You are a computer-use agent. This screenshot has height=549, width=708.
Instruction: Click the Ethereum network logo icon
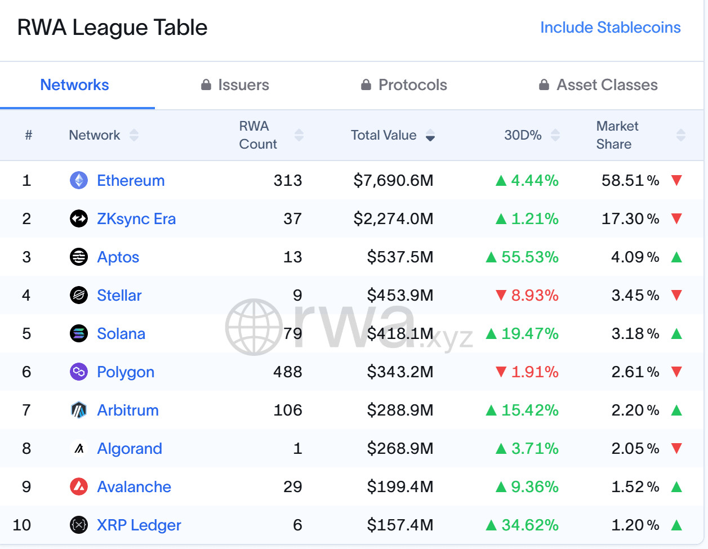(x=79, y=180)
